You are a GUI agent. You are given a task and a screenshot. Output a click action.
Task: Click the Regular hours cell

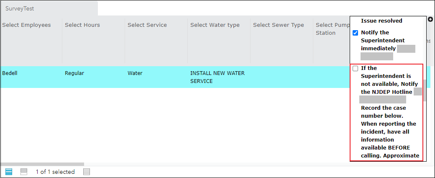[x=74, y=73]
